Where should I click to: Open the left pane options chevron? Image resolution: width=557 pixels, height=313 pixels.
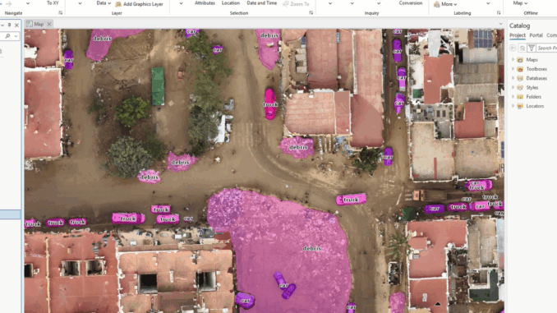click(2, 25)
